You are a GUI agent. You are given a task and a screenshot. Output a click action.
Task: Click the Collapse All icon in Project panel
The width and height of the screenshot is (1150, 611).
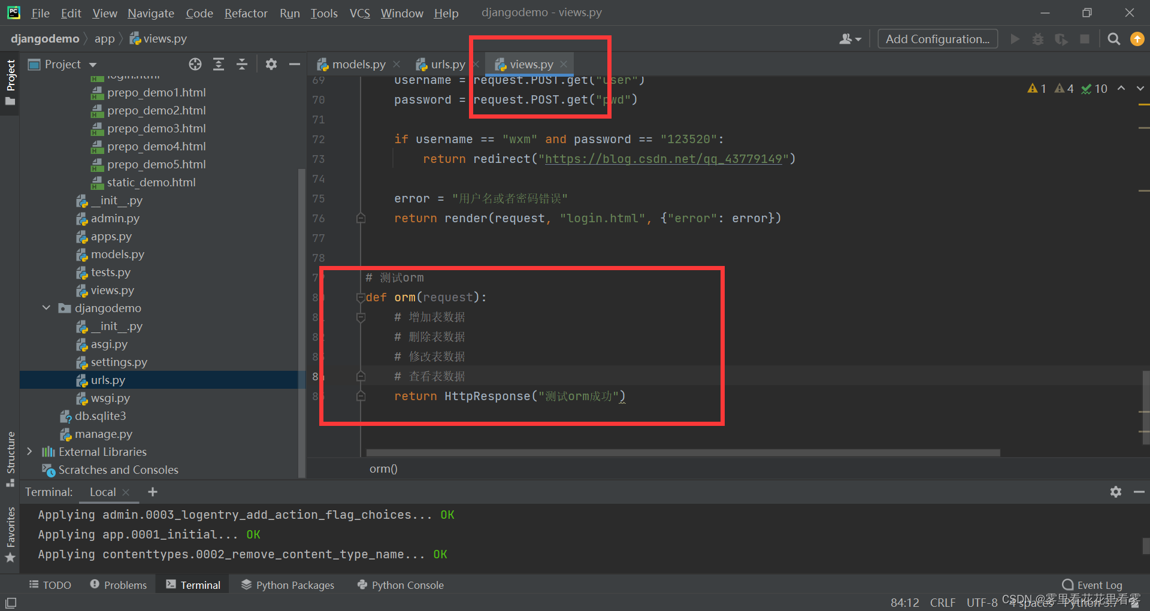tap(242, 64)
